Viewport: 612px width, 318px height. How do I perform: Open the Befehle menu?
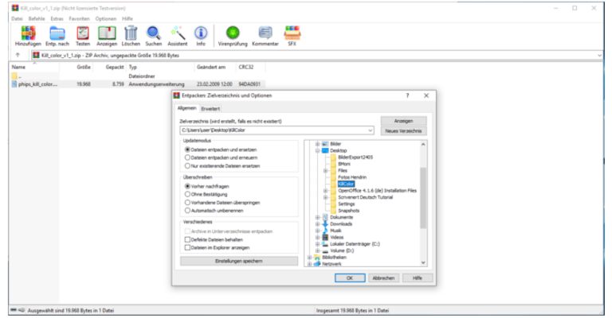tap(37, 17)
